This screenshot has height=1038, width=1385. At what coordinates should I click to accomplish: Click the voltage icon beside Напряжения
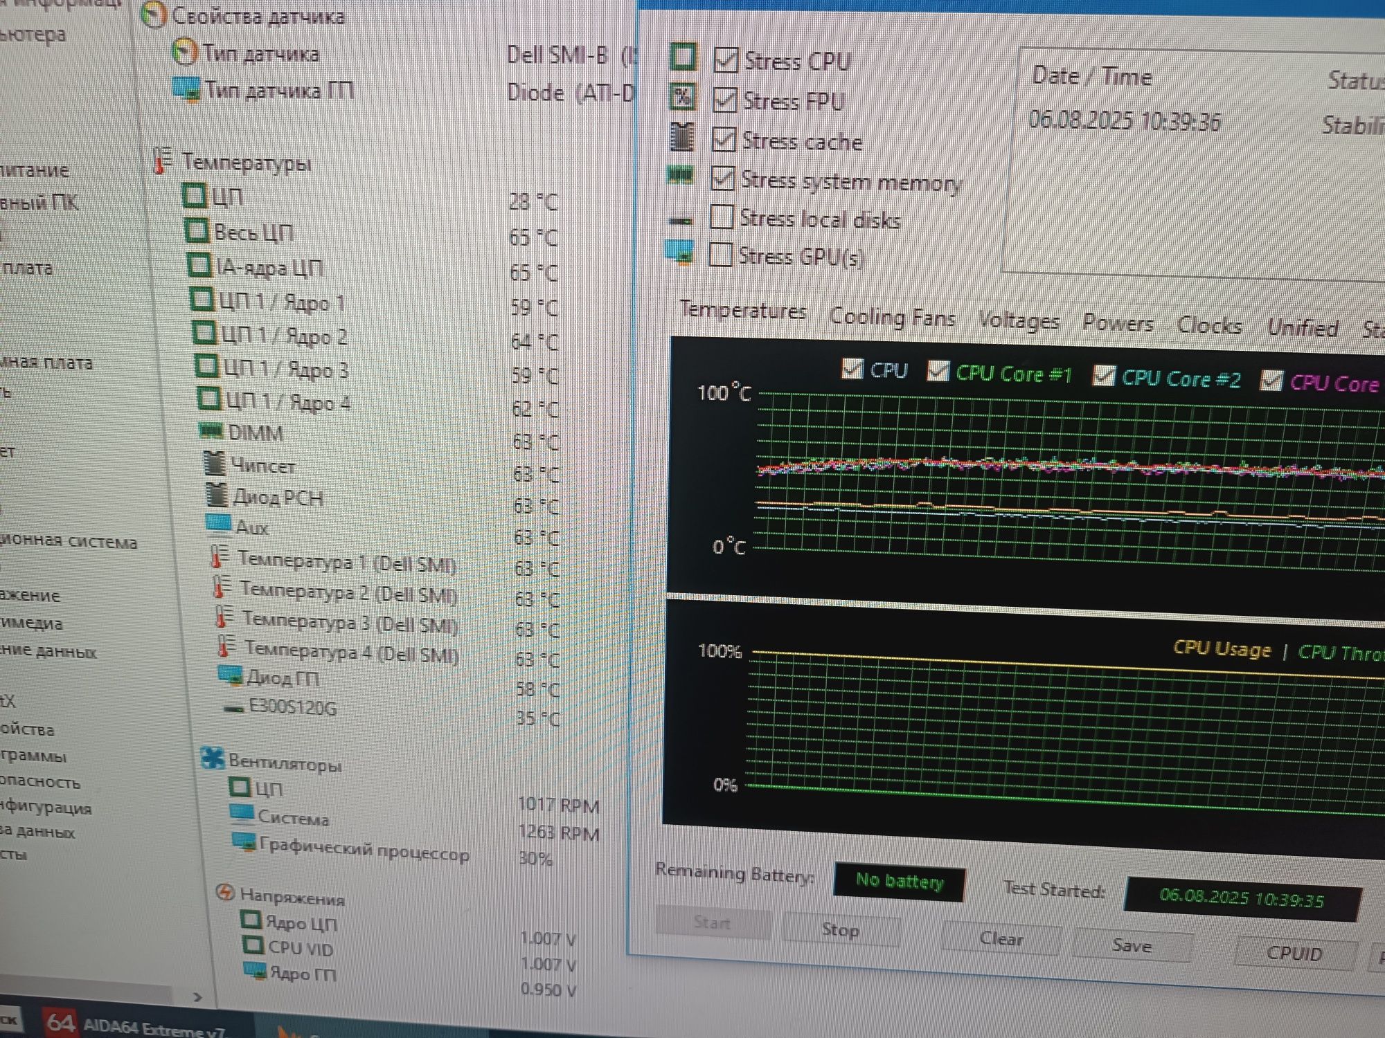click(225, 892)
